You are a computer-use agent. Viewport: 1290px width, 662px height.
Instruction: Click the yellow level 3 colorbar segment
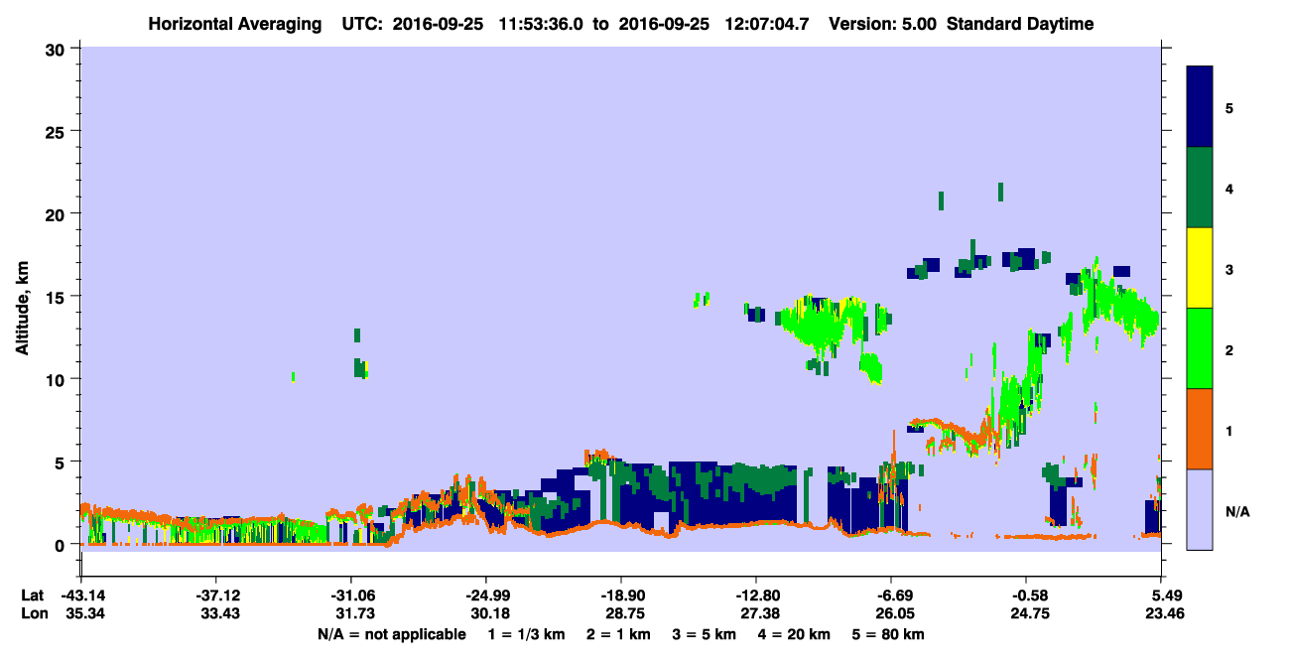[x=1200, y=268]
